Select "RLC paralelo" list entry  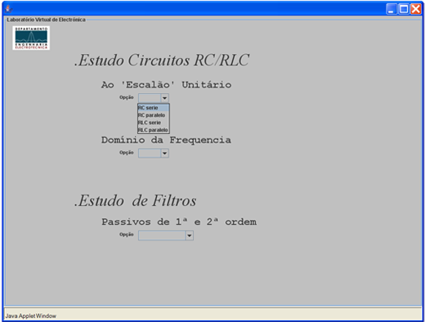[x=154, y=130]
